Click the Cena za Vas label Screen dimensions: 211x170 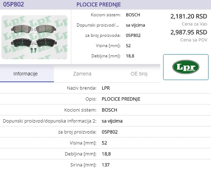point(194,24)
